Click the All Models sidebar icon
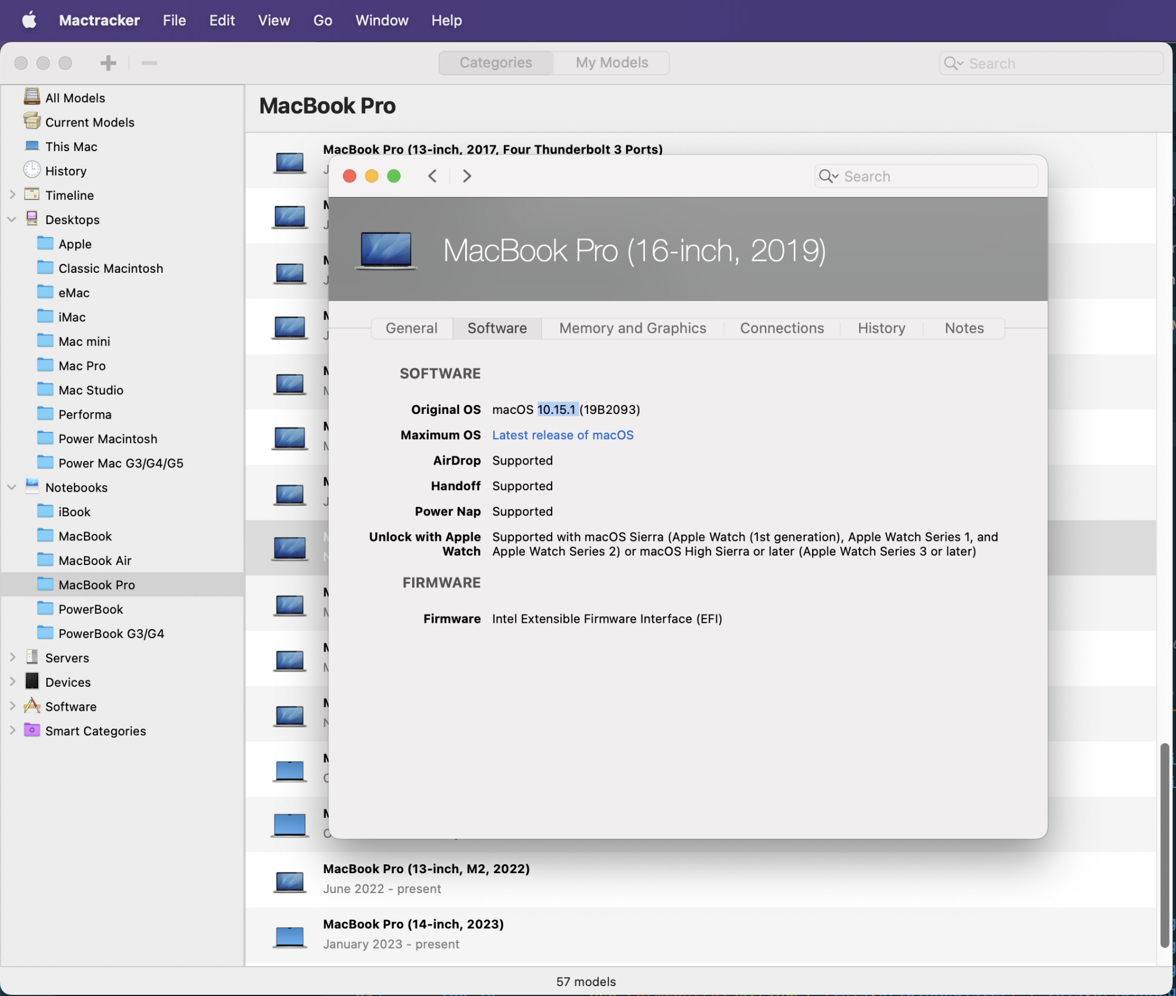The image size is (1176, 996). [32, 97]
